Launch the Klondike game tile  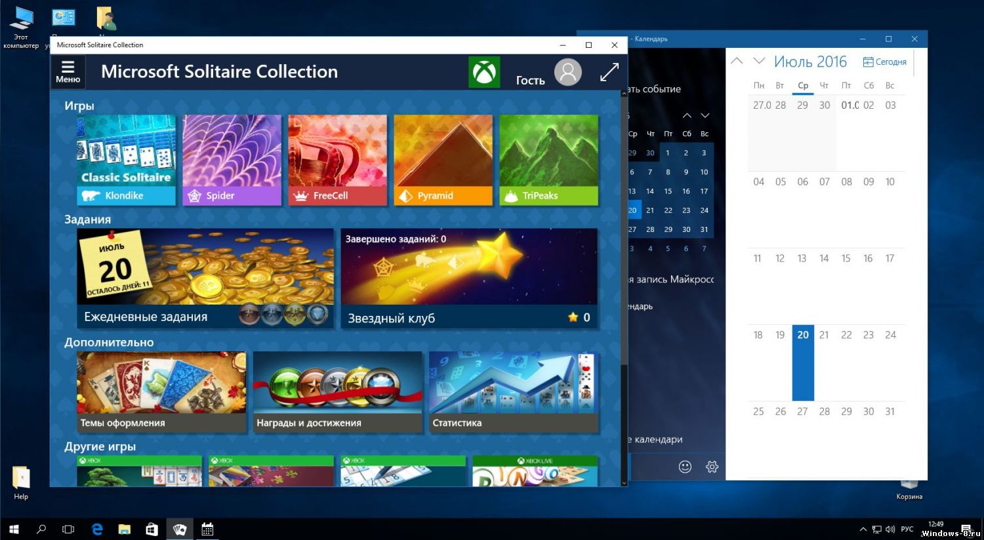coord(126,161)
